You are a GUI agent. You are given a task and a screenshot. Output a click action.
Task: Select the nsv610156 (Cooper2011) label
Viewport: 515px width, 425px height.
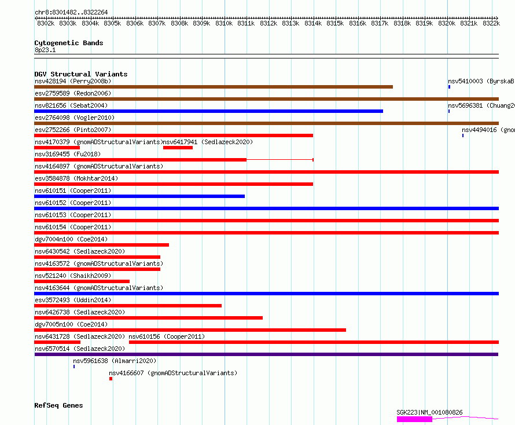point(167,336)
